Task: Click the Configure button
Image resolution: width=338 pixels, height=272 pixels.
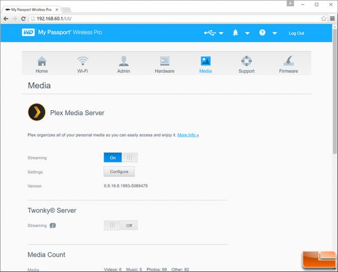Action: coord(119,172)
